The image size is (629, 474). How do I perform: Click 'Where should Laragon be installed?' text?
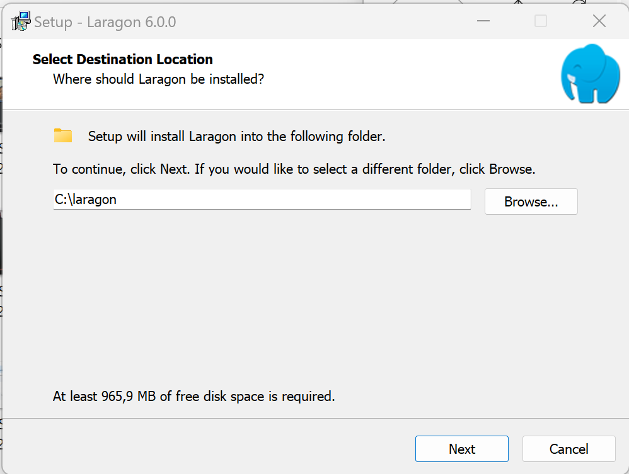pos(158,79)
